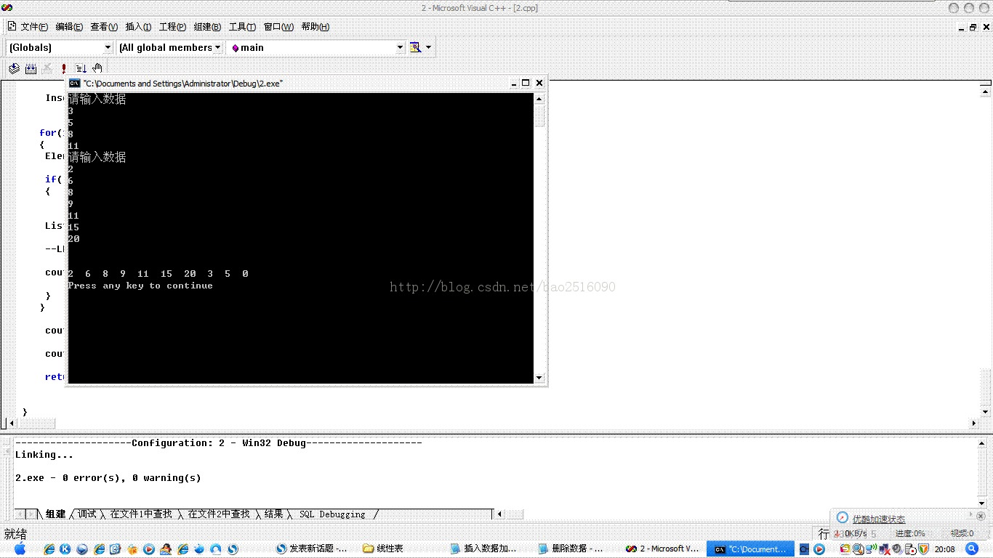Screen dimensions: 993x558
Task: Run the program with the red exclamation icon
Action: (x=64, y=68)
